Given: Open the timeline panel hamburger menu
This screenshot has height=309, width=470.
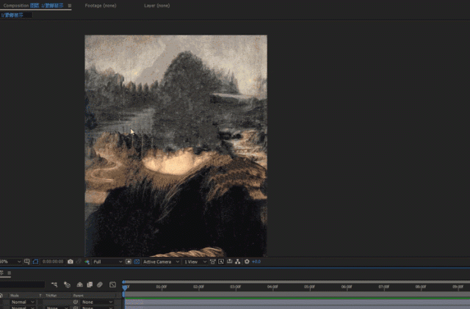Looking at the screenshot, I should (10, 273).
